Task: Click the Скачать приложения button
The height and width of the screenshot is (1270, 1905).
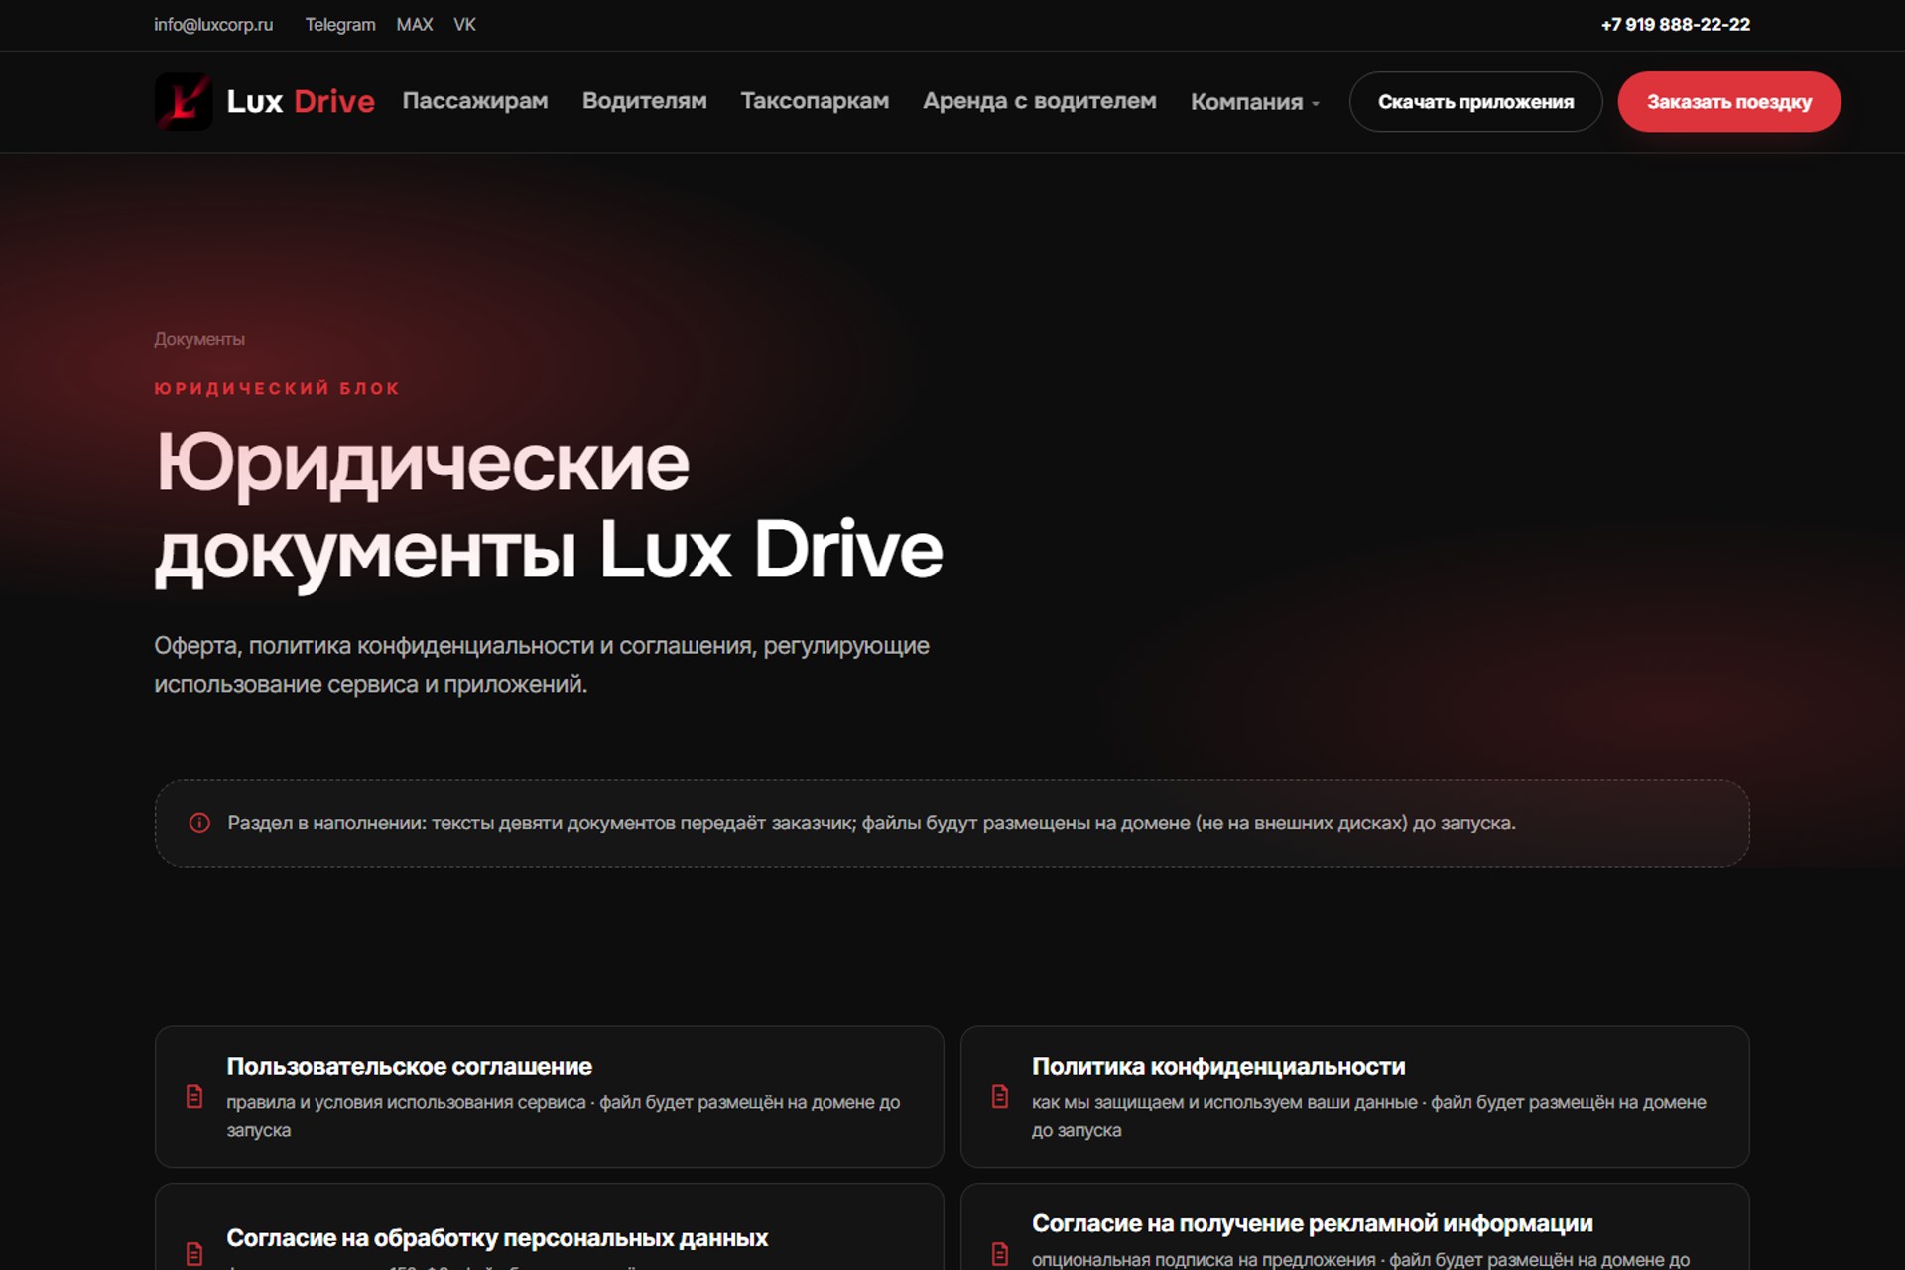Action: [1475, 102]
